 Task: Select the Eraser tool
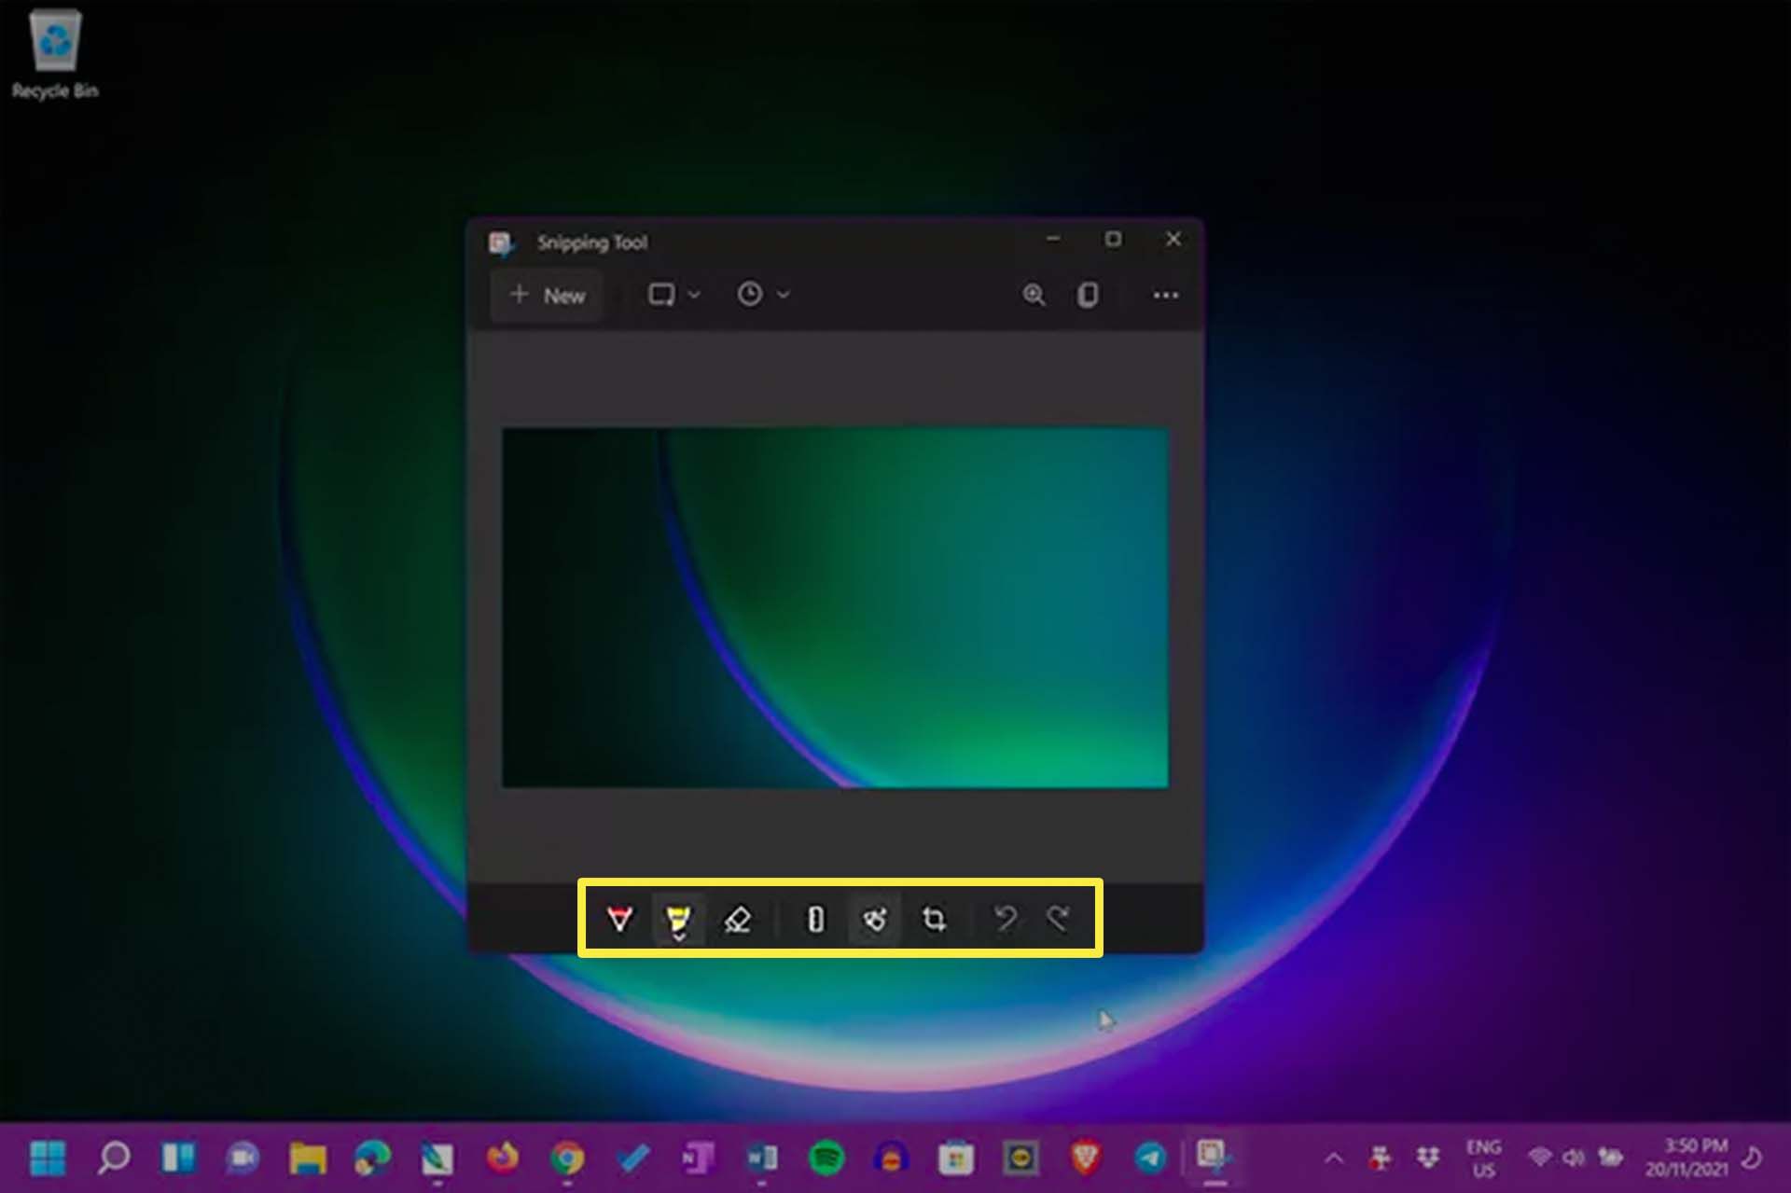coord(737,920)
